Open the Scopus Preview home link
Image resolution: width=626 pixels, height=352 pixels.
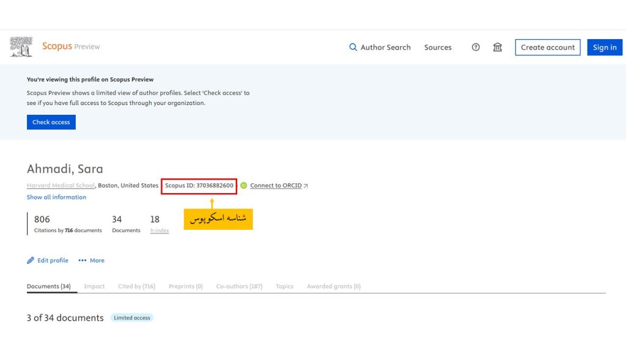click(71, 46)
